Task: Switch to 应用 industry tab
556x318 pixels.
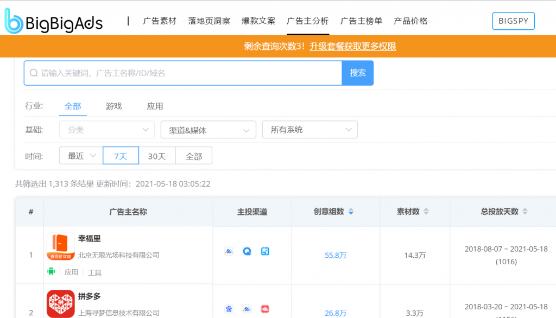Action: [x=155, y=106]
